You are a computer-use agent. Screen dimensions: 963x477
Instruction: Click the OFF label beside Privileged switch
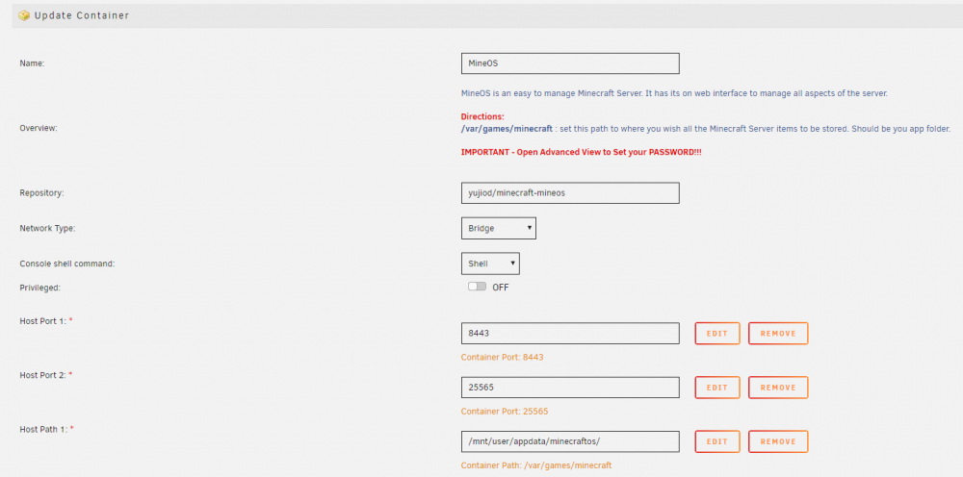tap(501, 287)
